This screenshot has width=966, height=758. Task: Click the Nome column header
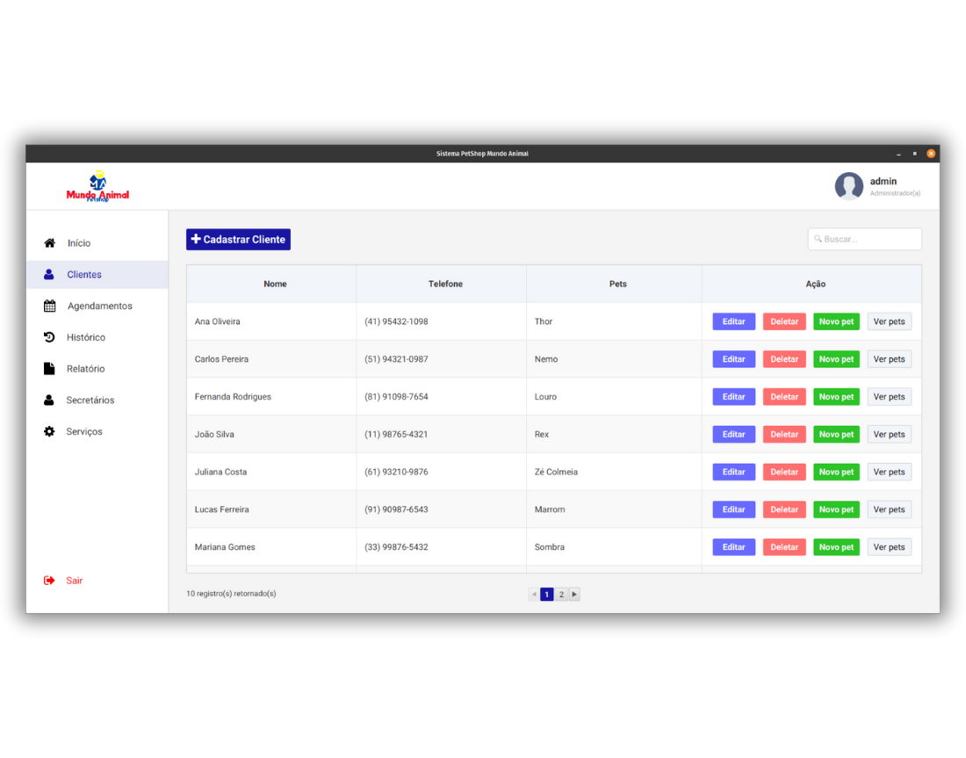pos(275,285)
